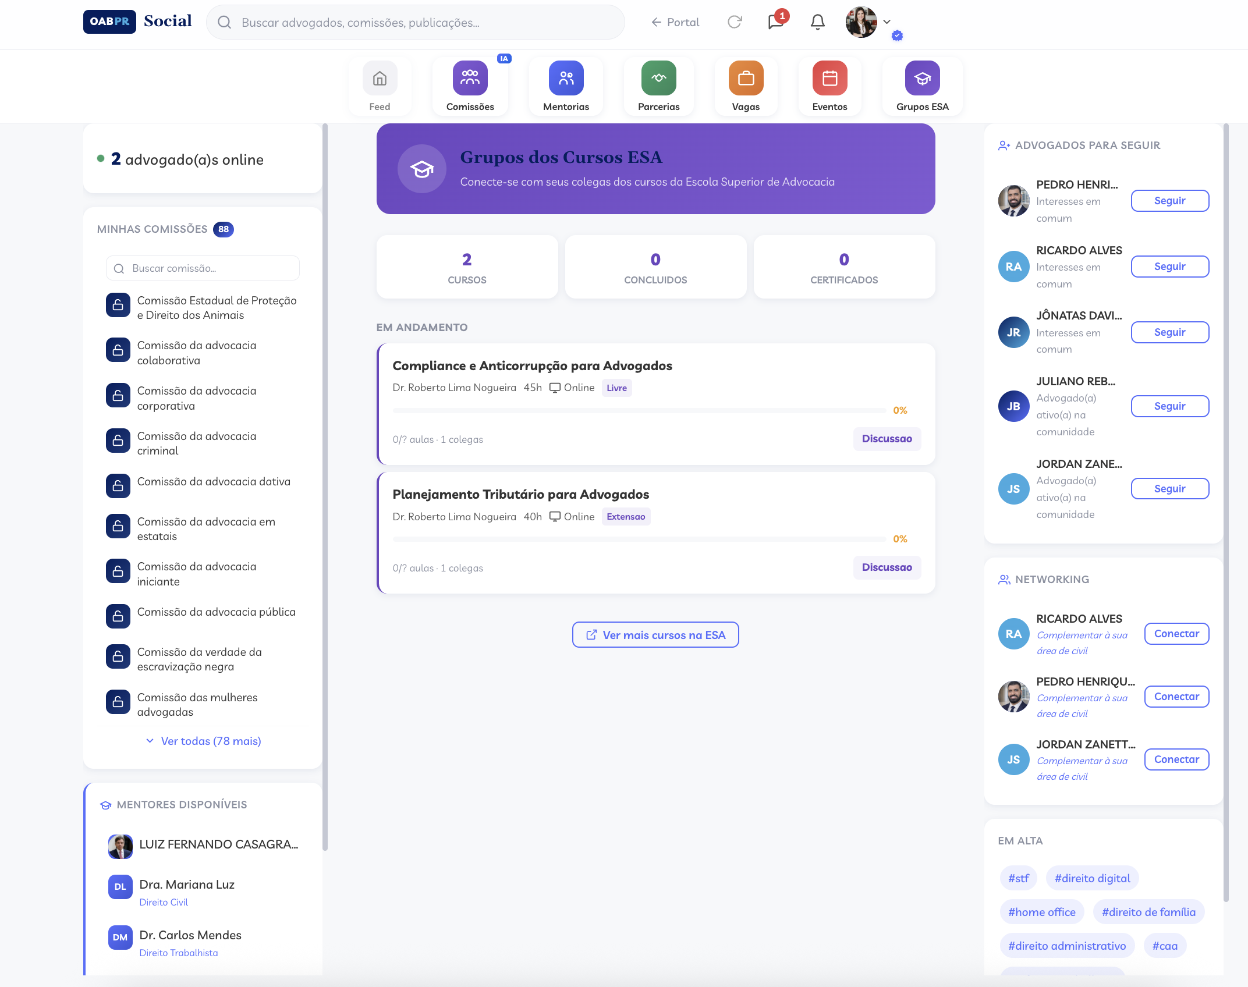Viewport: 1248px width, 987px height.
Task: Click Conectar next to Jordan Zanett
Action: [x=1176, y=759]
